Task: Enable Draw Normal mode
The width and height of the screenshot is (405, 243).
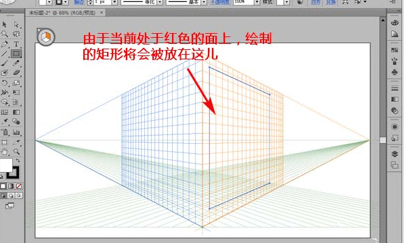Action: point(3,196)
